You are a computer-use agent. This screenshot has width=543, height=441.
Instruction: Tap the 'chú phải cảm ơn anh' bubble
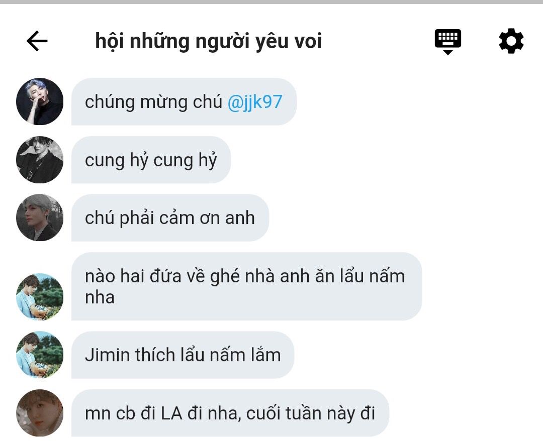(170, 218)
